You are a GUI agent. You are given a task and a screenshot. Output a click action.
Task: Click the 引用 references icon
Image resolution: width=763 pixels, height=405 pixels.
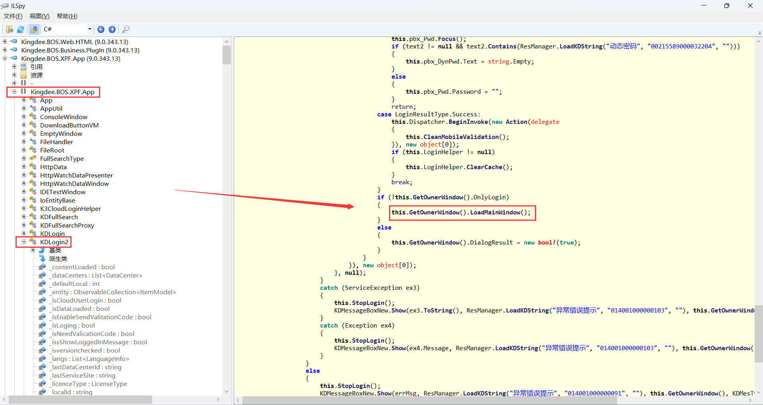(x=24, y=67)
